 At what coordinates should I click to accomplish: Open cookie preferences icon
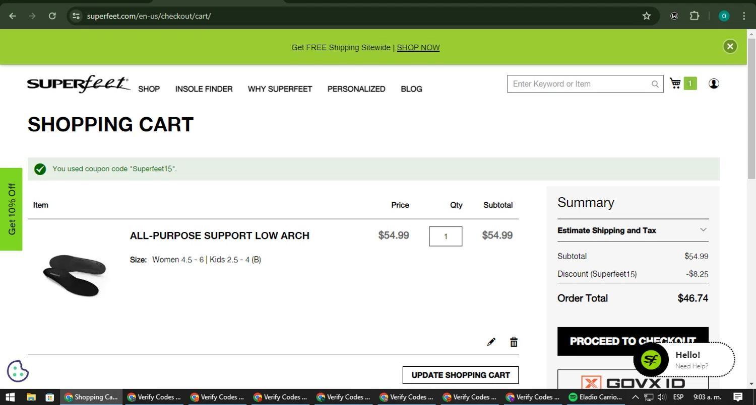(x=18, y=371)
